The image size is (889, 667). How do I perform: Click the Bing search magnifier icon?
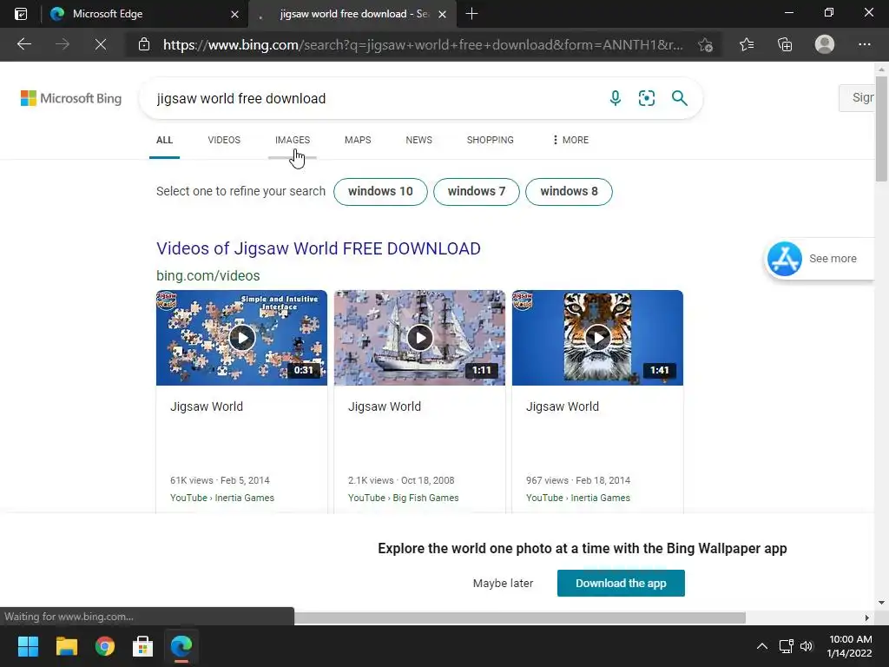[x=679, y=98]
